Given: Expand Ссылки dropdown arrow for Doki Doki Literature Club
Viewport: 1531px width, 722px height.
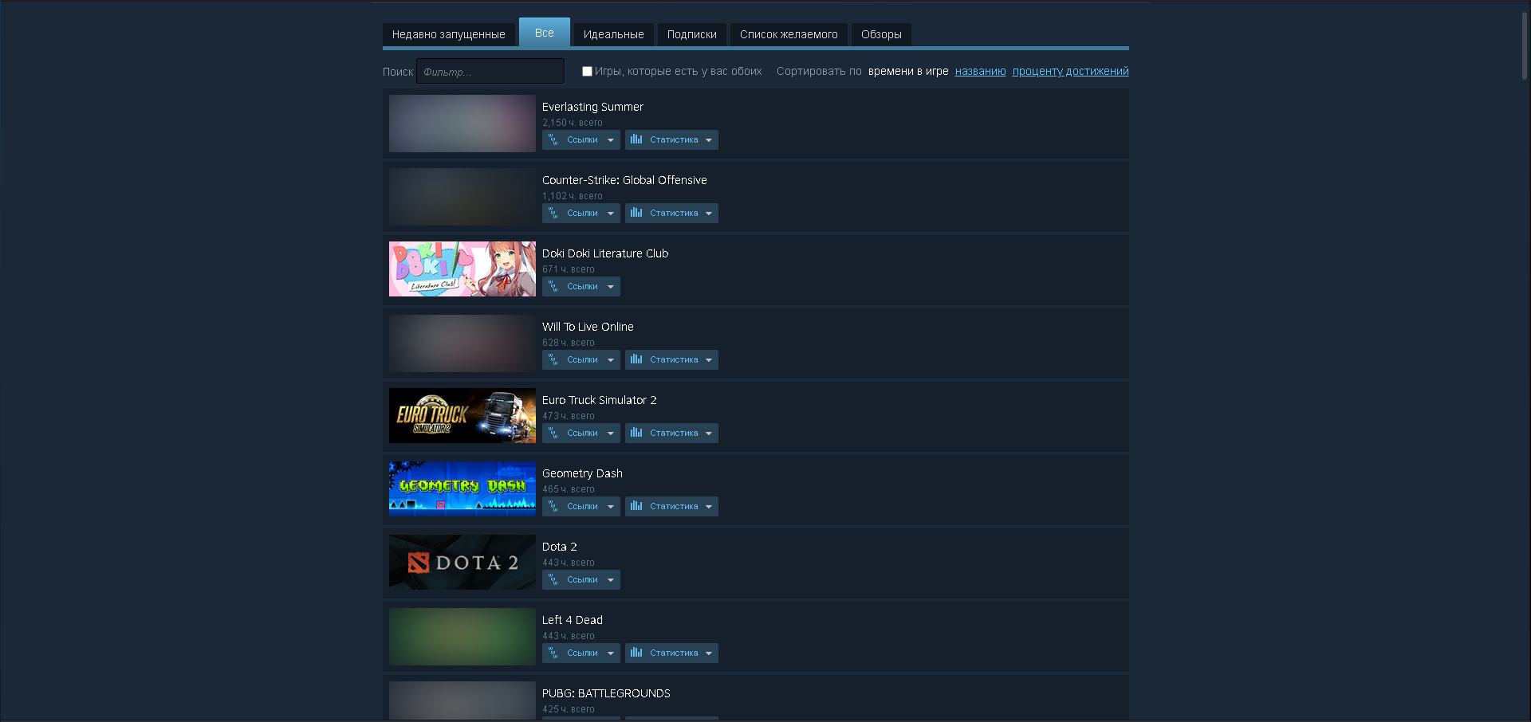Looking at the screenshot, I should 611,287.
